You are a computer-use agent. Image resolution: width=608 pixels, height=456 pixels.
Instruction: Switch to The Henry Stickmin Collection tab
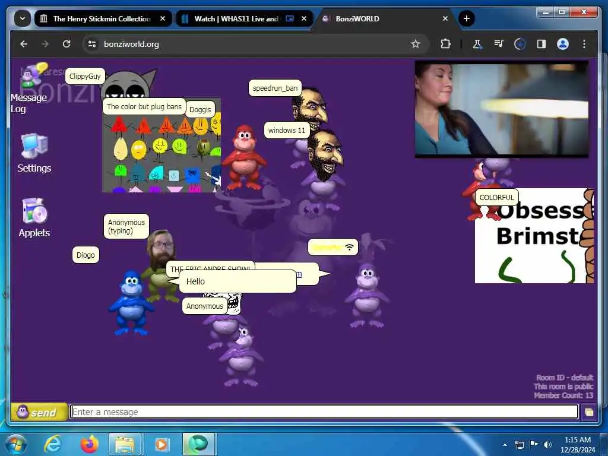(x=102, y=18)
